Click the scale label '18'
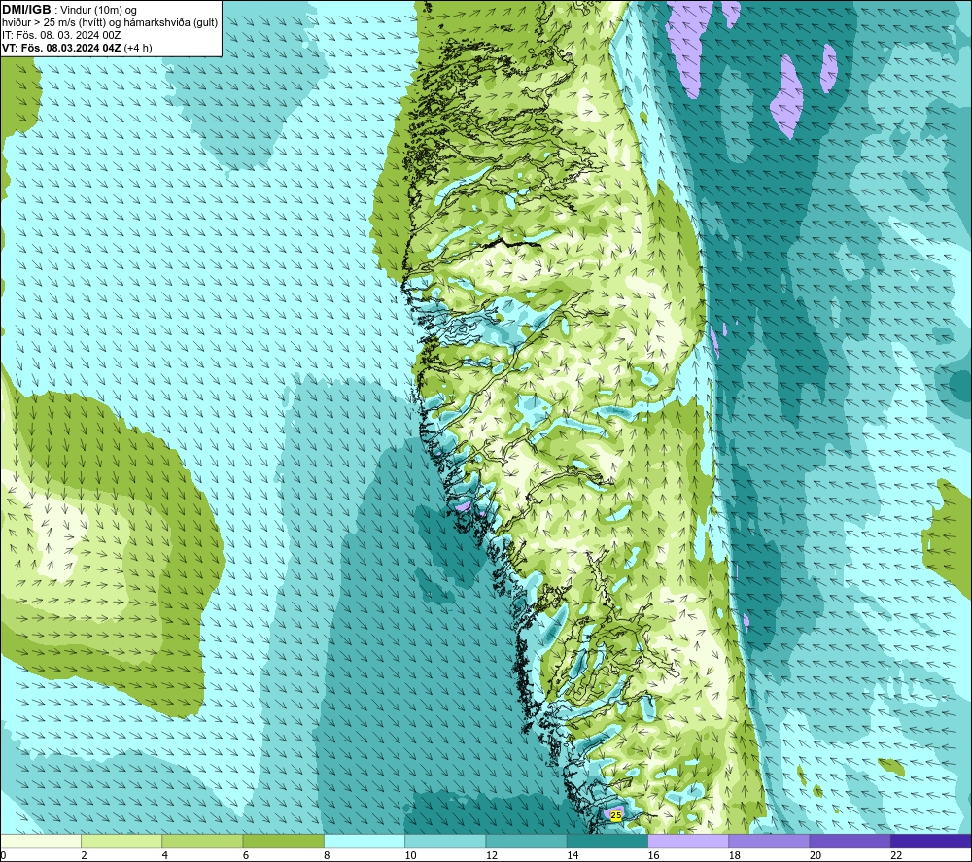 tap(735, 855)
